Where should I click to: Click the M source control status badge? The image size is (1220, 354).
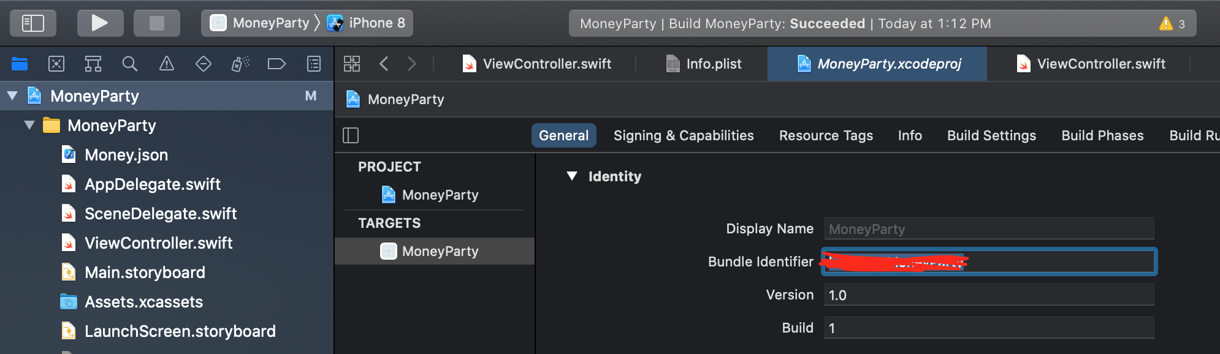(311, 96)
